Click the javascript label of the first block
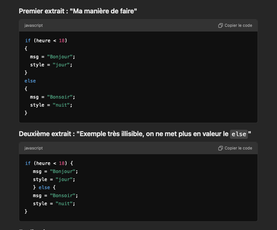 tap(34, 25)
